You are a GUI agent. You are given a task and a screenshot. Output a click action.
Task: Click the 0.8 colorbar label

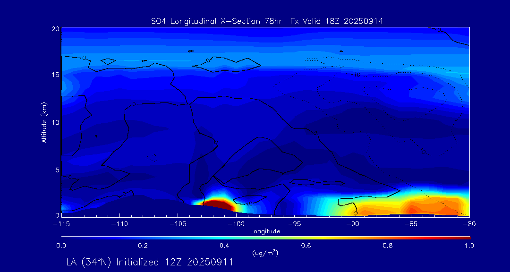tap(388, 246)
